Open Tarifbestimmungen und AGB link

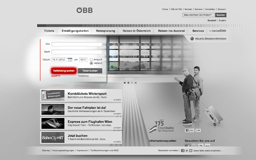point(104,150)
